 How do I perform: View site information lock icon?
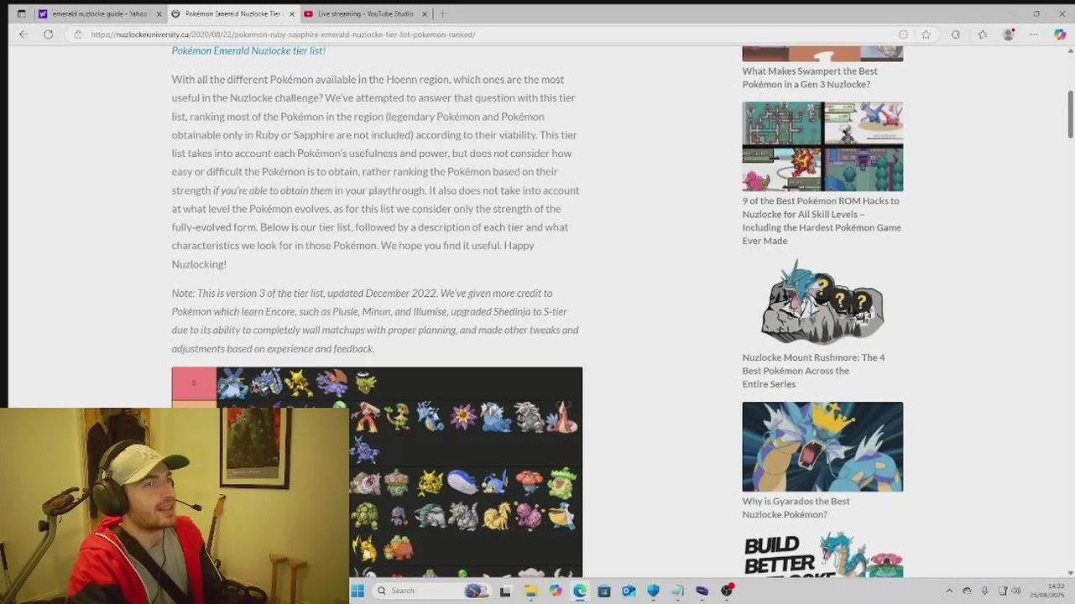pyautogui.click(x=78, y=34)
